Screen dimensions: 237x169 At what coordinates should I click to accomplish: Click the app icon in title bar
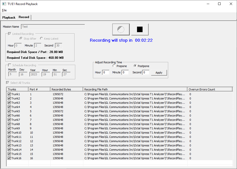pos(4,4)
